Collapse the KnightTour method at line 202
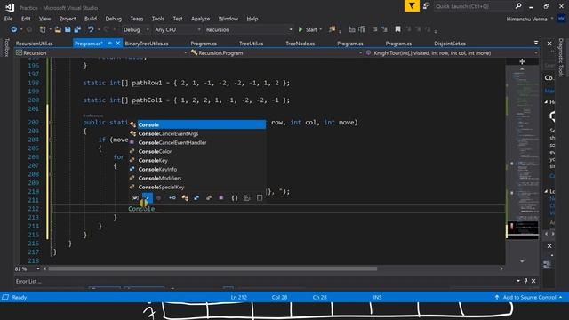The width and height of the screenshot is (569, 320). [51, 123]
